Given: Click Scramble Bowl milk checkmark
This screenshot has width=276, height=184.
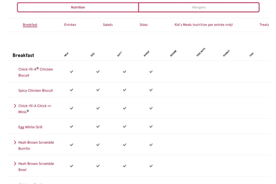Looking at the screenshot, I should [71, 166].
